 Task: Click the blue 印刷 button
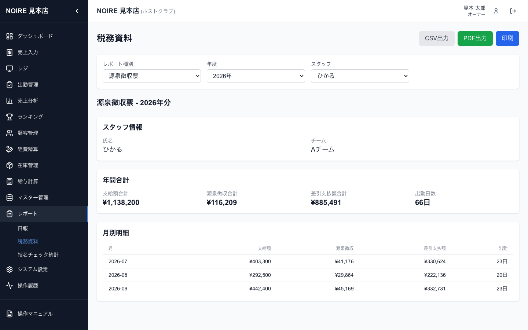507,38
